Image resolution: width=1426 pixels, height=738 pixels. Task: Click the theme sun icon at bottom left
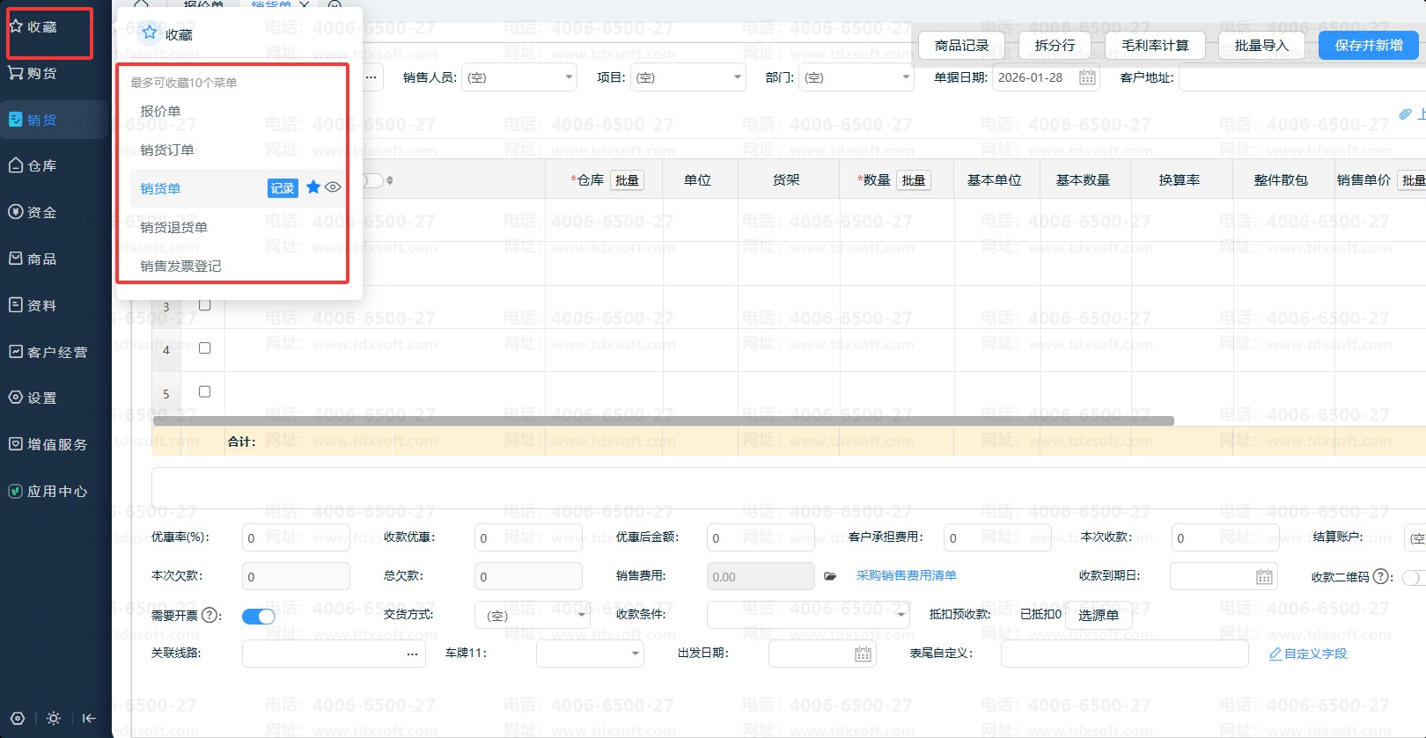pyautogui.click(x=54, y=718)
